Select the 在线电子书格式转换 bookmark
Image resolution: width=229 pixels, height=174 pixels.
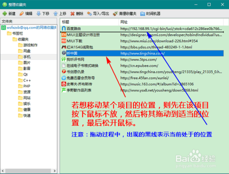(x=142, y=66)
